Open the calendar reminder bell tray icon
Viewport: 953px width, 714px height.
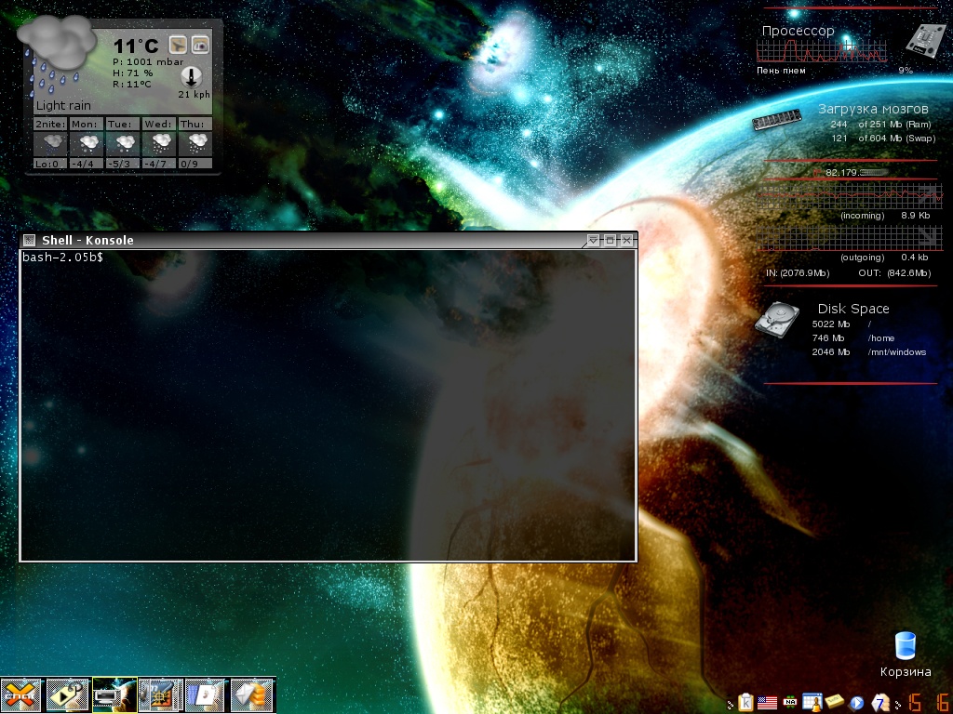[x=812, y=703]
